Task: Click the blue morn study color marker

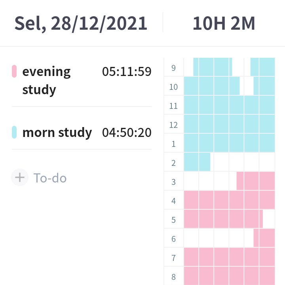Action: [14, 132]
